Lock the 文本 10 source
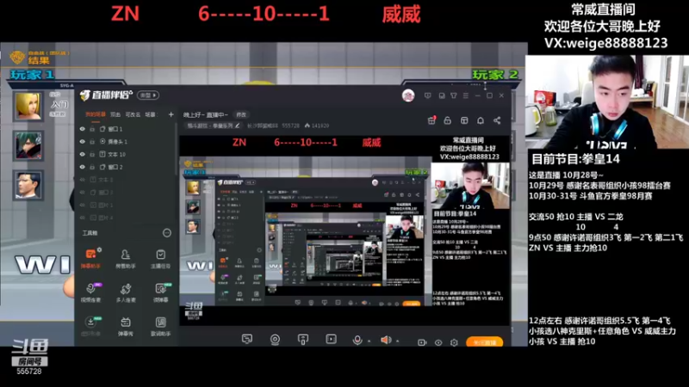The width and height of the screenshot is (689, 387). pos(92,155)
